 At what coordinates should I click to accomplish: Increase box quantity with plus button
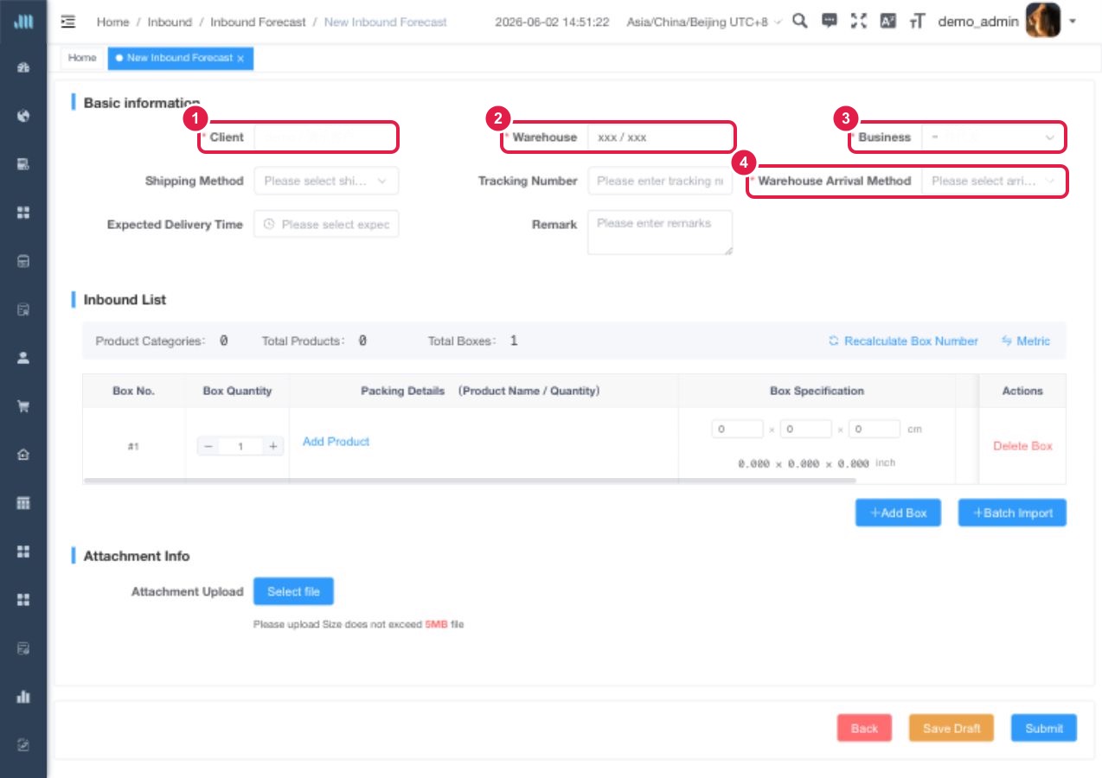pyautogui.click(x=272, y=446)
